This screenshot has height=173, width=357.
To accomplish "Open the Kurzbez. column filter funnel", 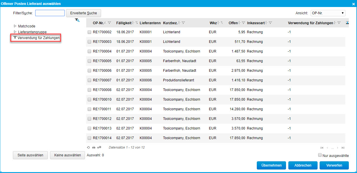I will (x=183, y=23).
